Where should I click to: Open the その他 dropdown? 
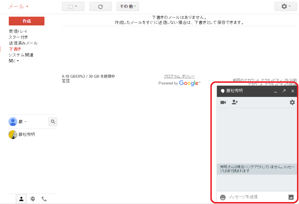[x=128, y=6]
